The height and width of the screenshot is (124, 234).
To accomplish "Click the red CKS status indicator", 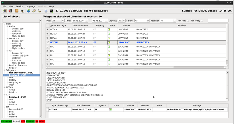I will (x=23, y=121).
